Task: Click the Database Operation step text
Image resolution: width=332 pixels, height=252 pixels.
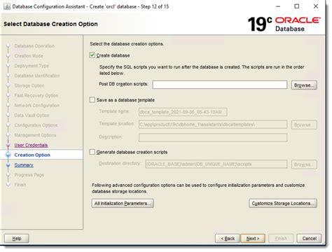Action: pyautogui.click(x=34, y=46)
